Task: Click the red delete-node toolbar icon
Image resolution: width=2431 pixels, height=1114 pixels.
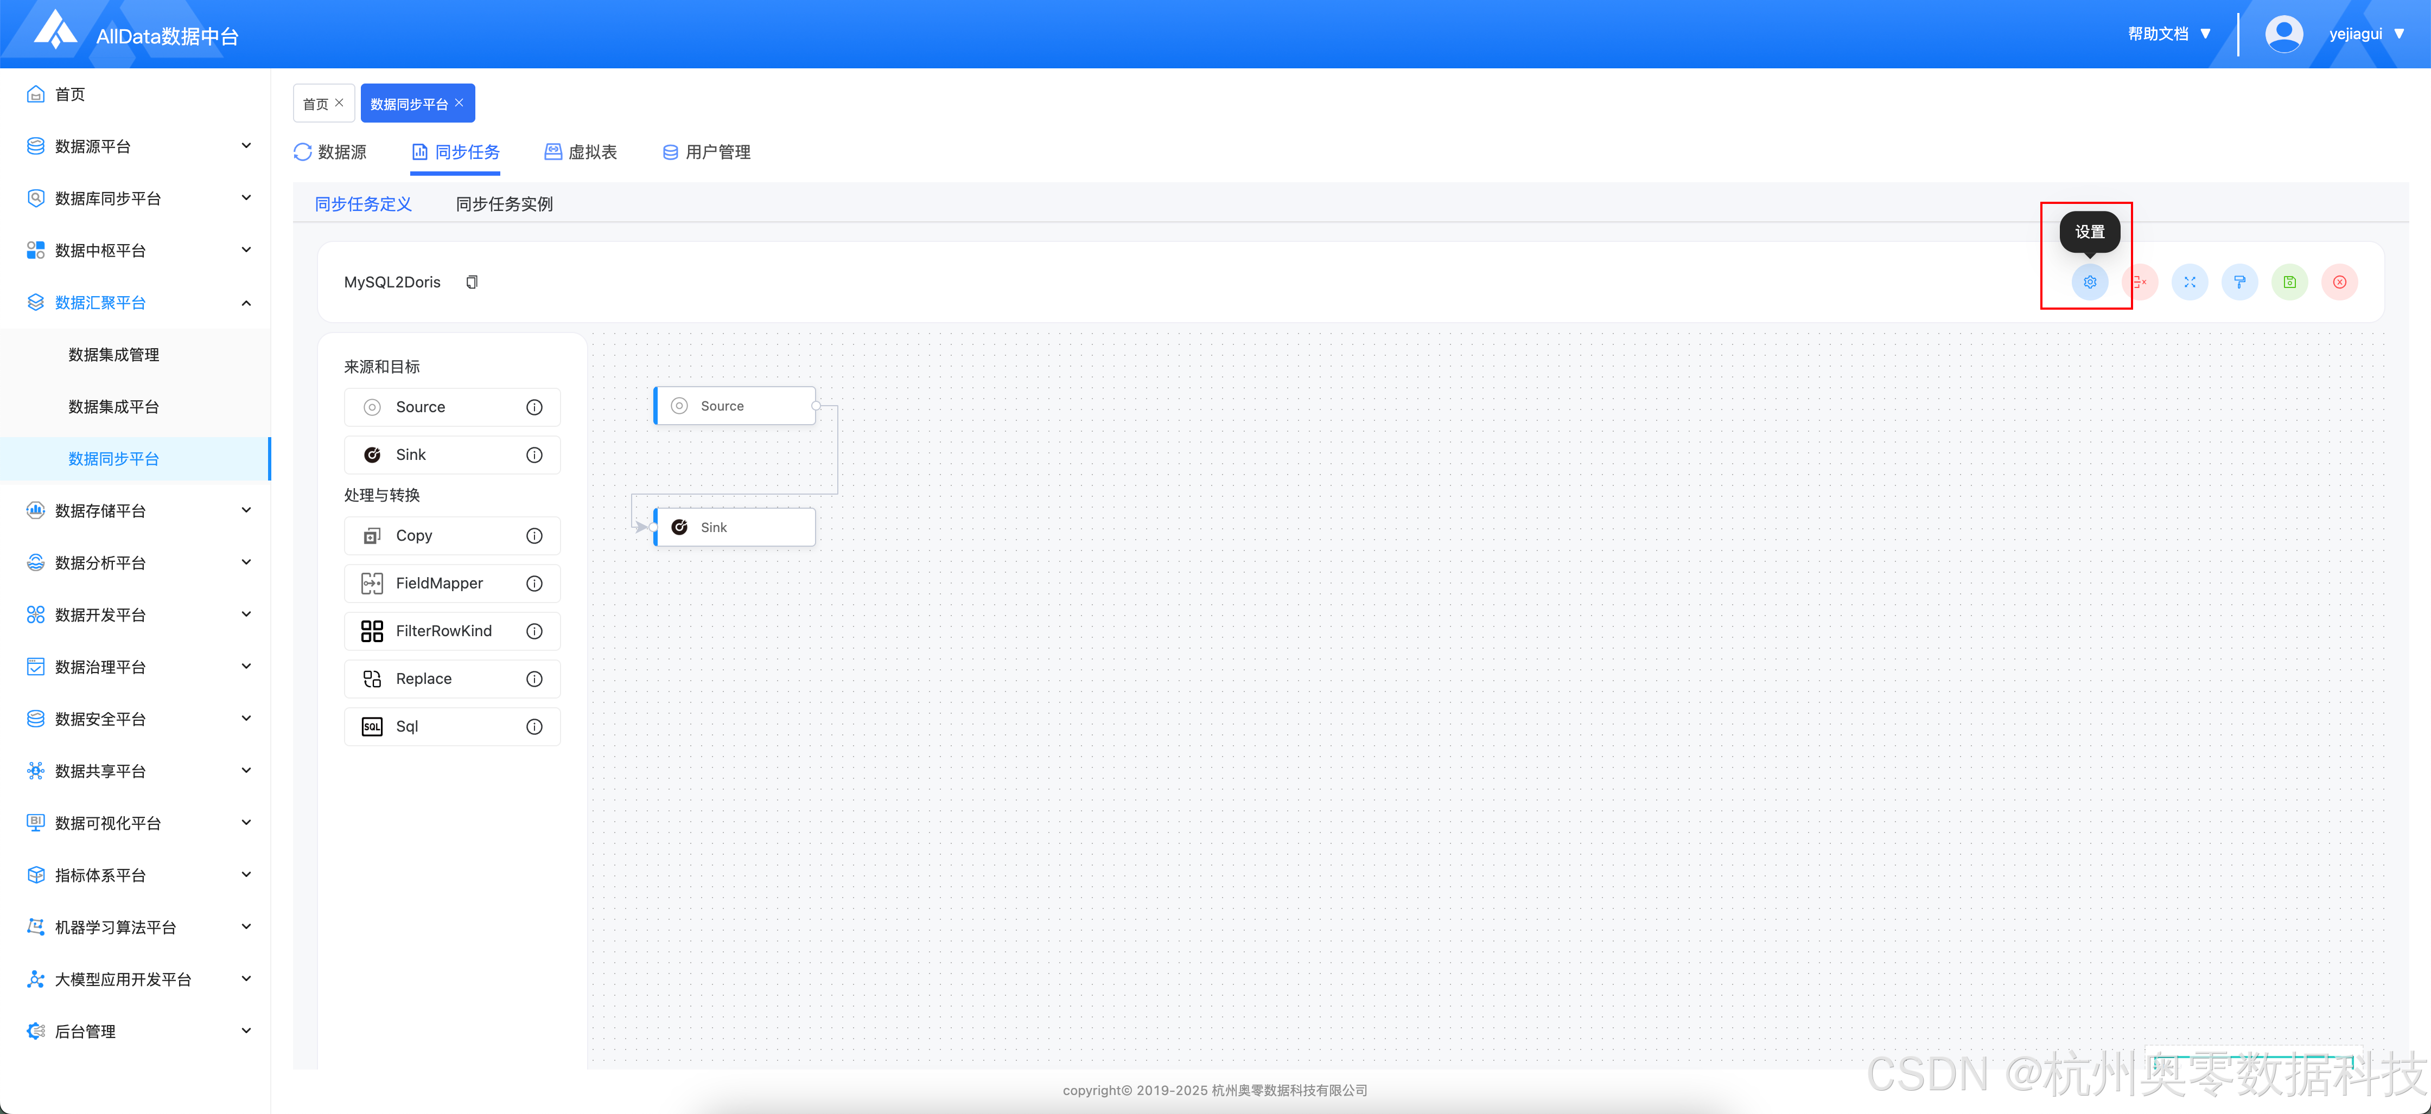Action: 2140,282
